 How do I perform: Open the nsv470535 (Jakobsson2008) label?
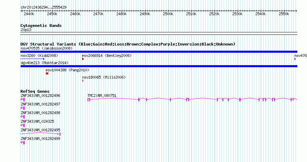pos(47,48)
